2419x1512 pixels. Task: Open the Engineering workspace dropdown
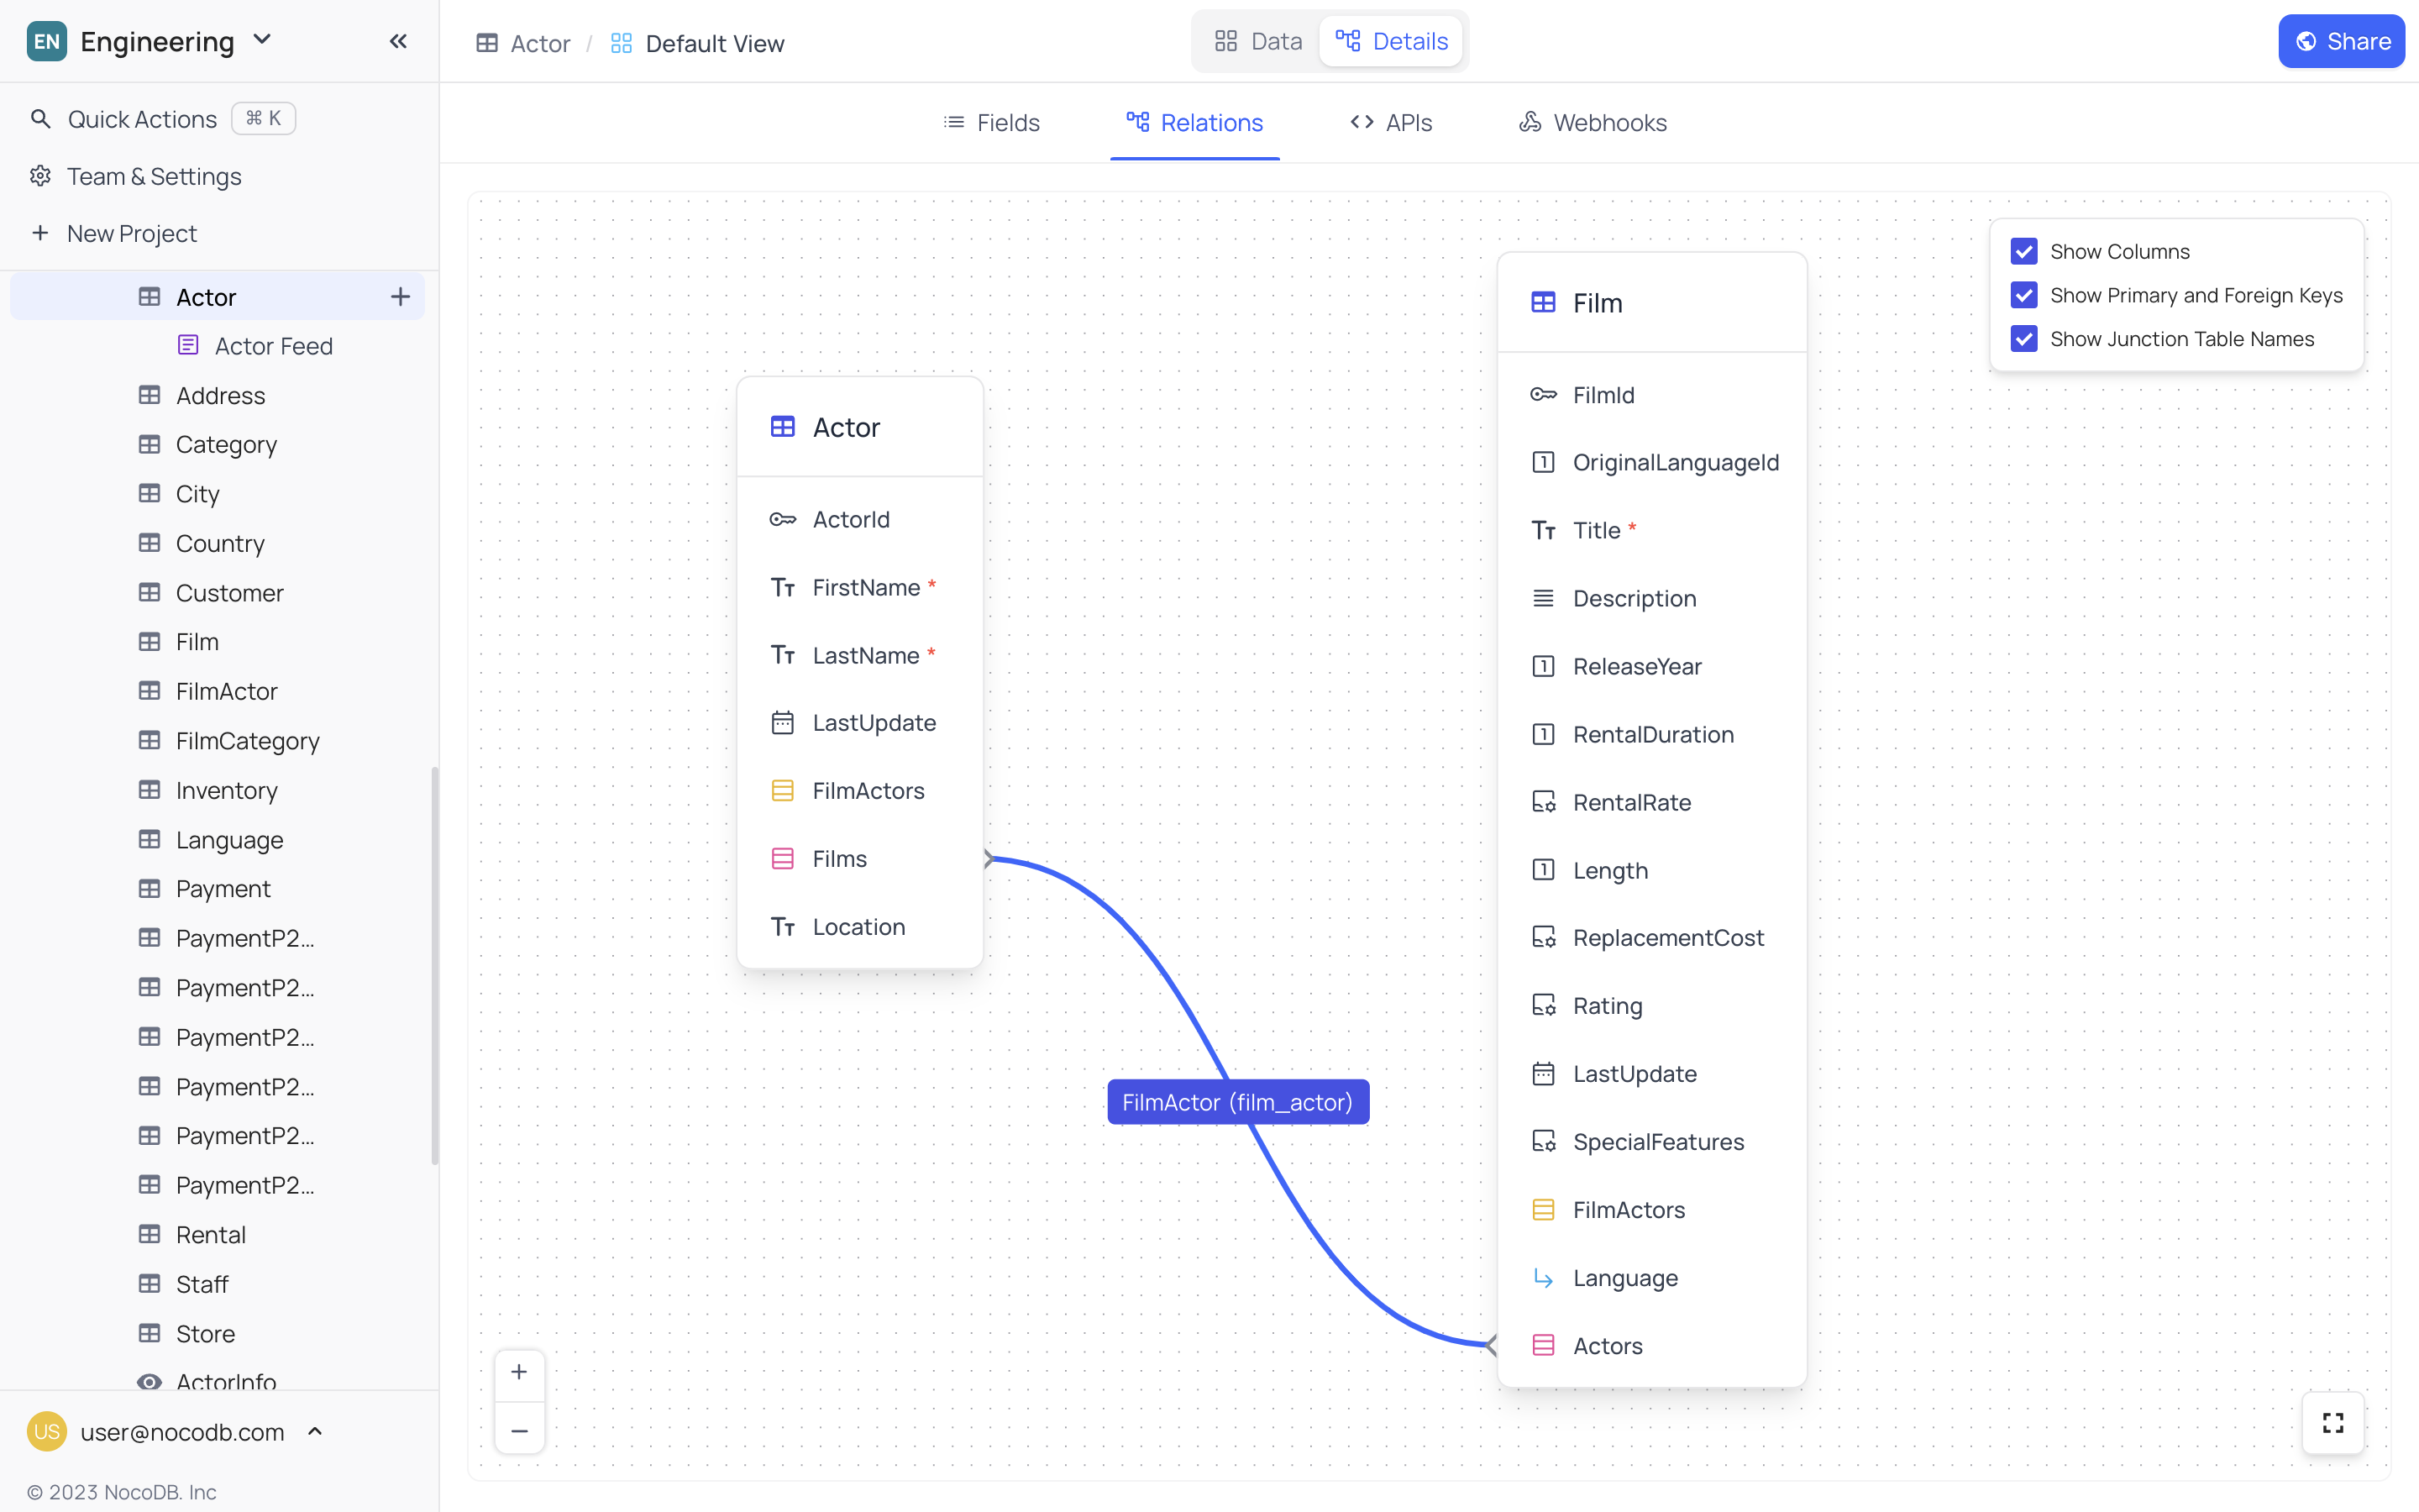[x=262, y=40]
